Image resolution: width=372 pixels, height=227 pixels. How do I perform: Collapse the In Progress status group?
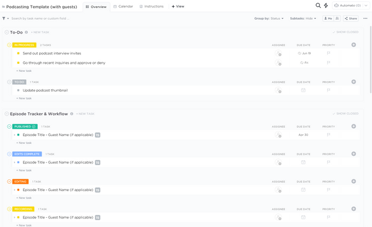(9, 45)
